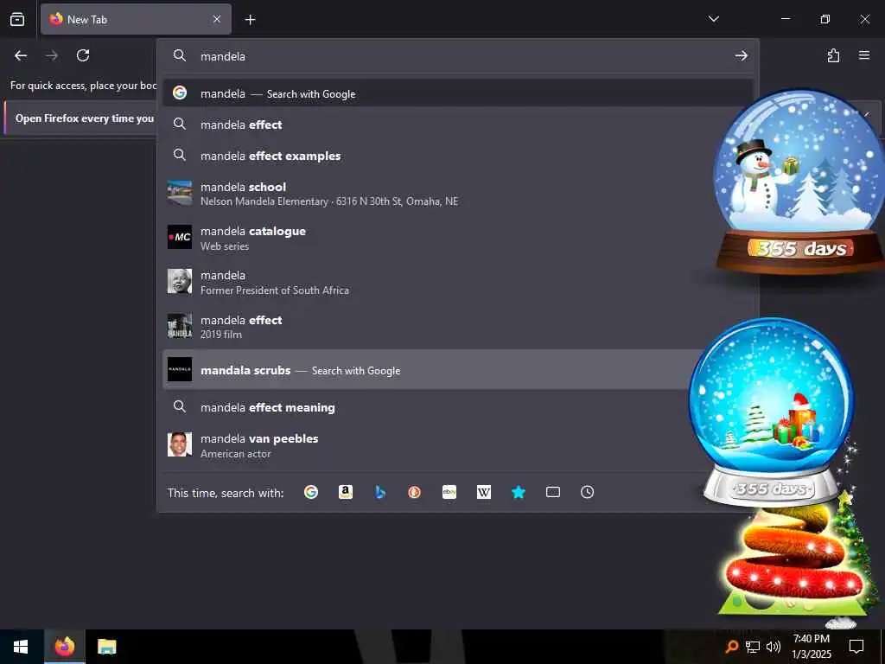The width and height of the screenshot is (885, 664).
Task: Click the snowman snow globe widget
Action: click(799, 181)
